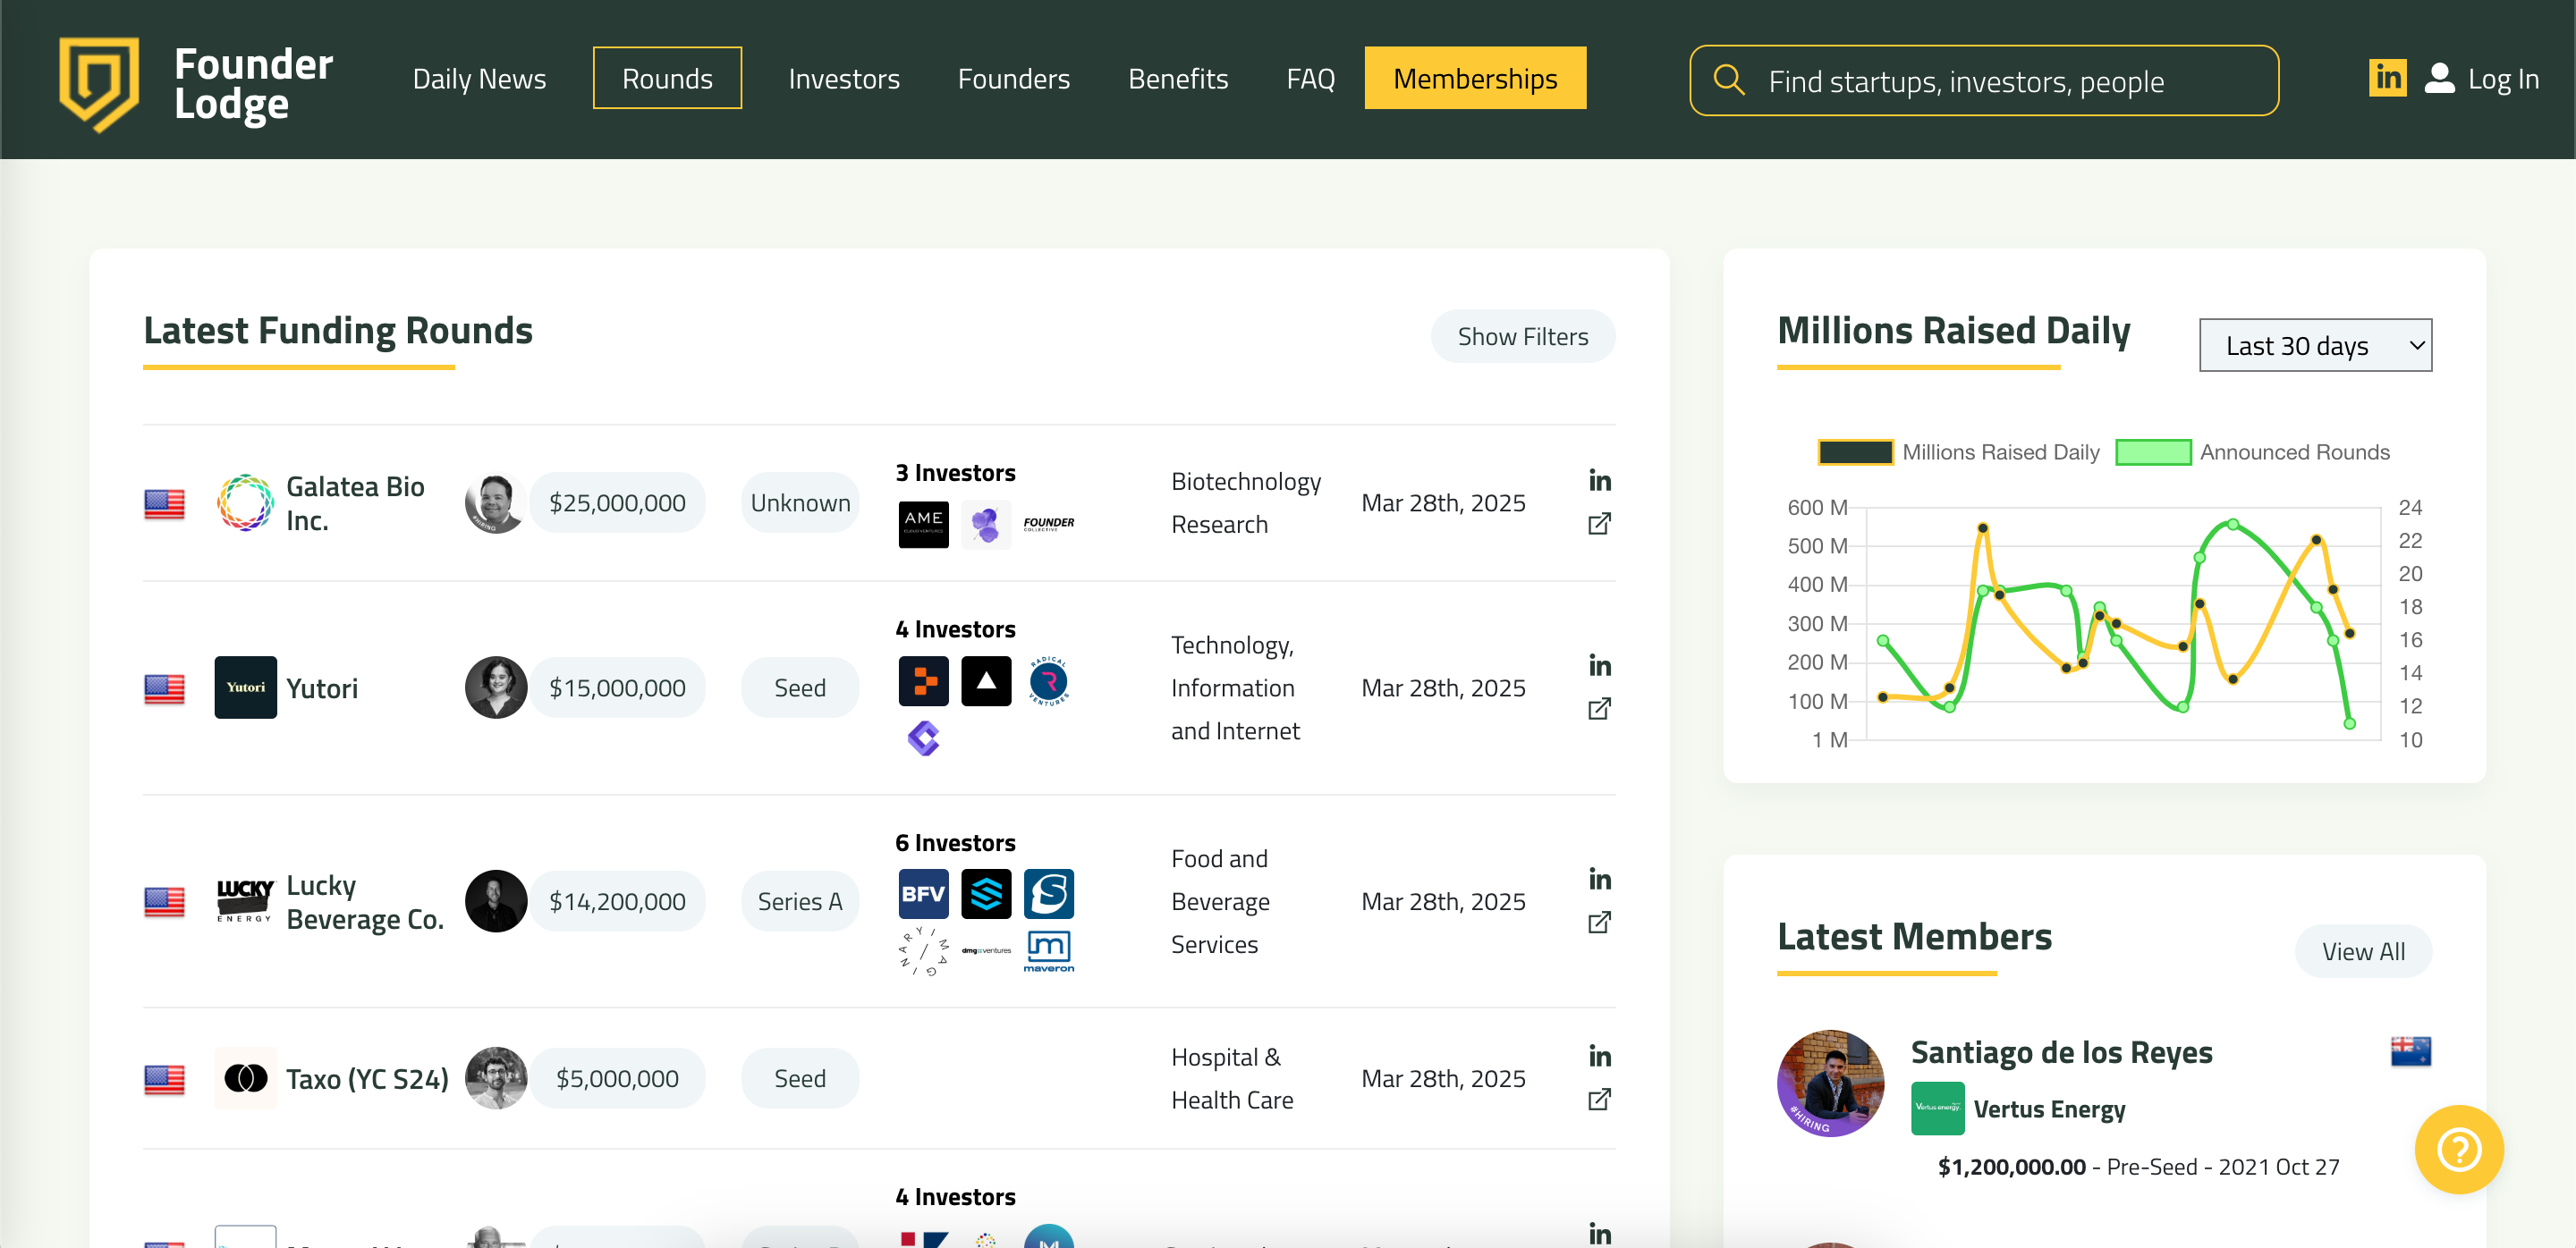2576x1248 pixels.
Task: Click the AME investor logo
Action: 923,524
